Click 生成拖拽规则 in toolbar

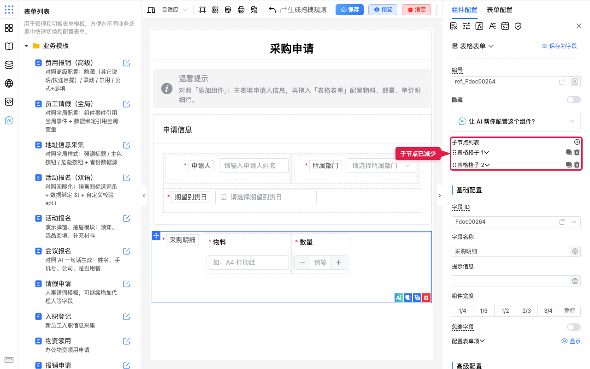[307, 10]
